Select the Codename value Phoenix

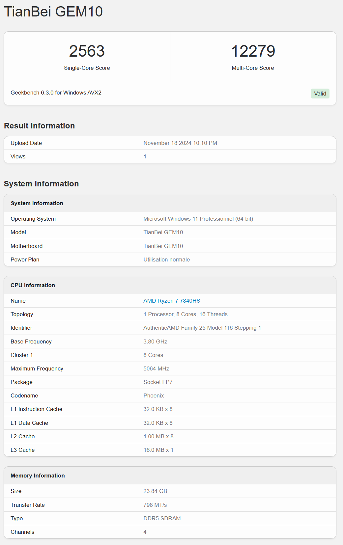point(154,395)
